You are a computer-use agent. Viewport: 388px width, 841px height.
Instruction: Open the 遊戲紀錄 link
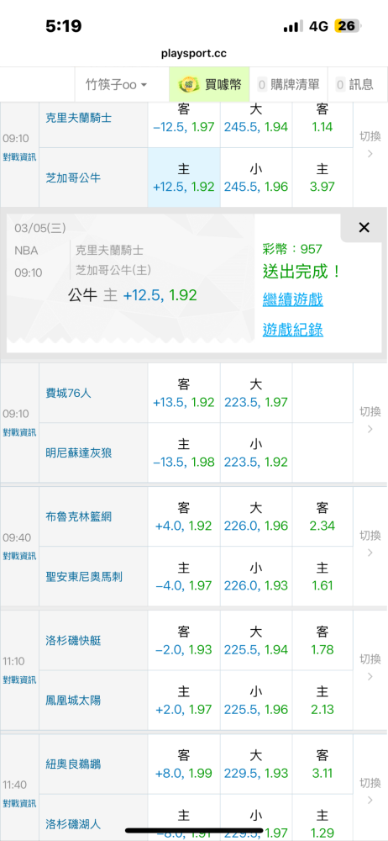tap(292, 330)
